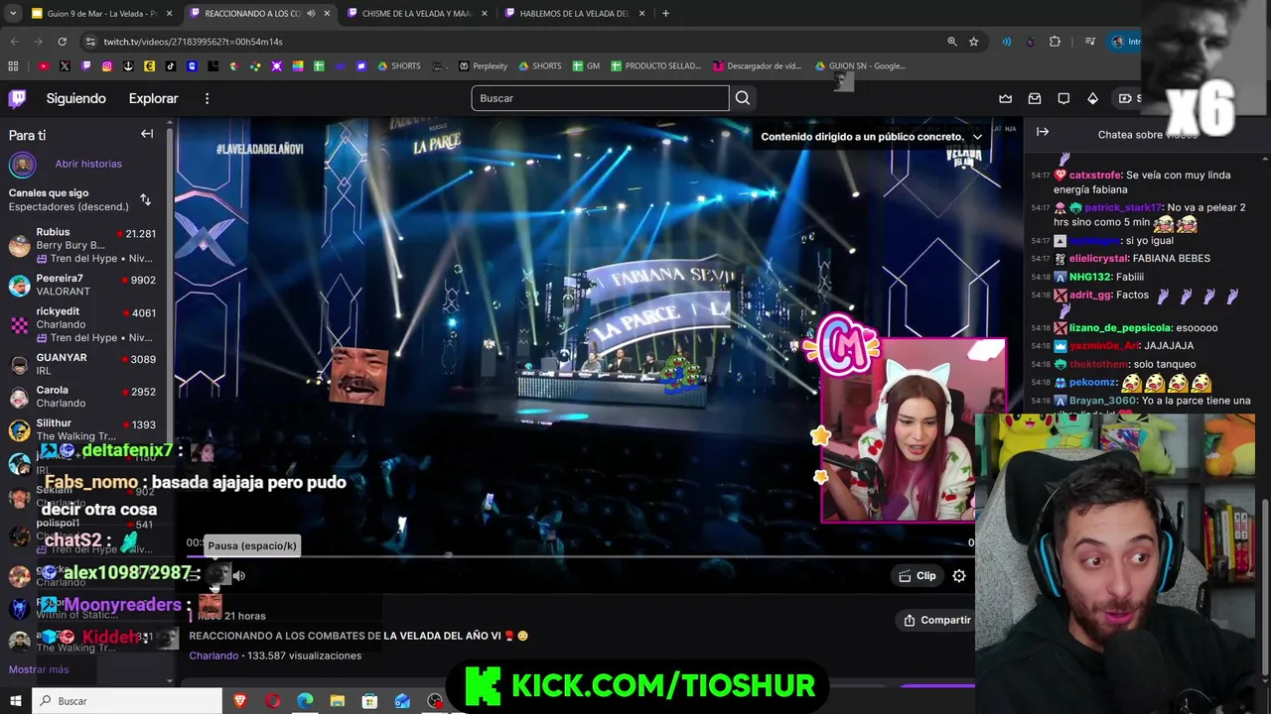Image resolution: width=1271 pixels, height=714 pixels.
Task: Open Brave browser from taskbar
Action: pos(239,701)
